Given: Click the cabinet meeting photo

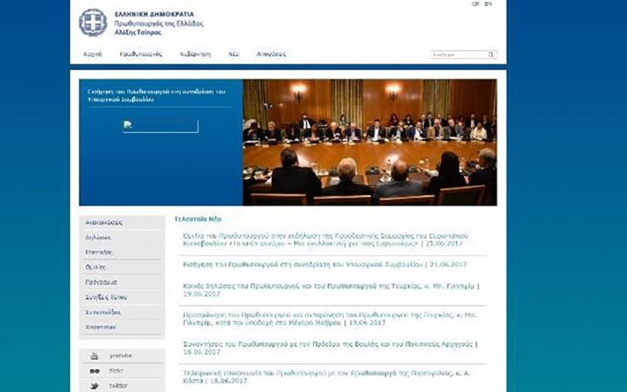Looking at the screenshot, I should (370, 142).
